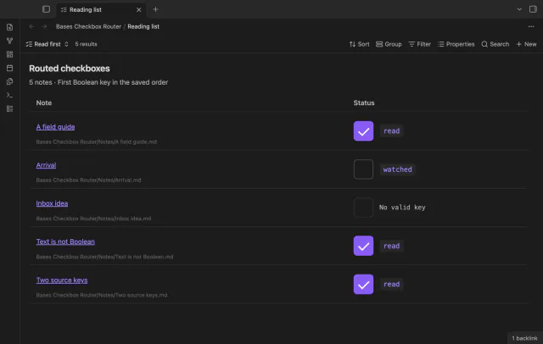Uncheck the Text is not Boolean checkbox
Viewport: 543px width, 344px height.
click(363, 246)
